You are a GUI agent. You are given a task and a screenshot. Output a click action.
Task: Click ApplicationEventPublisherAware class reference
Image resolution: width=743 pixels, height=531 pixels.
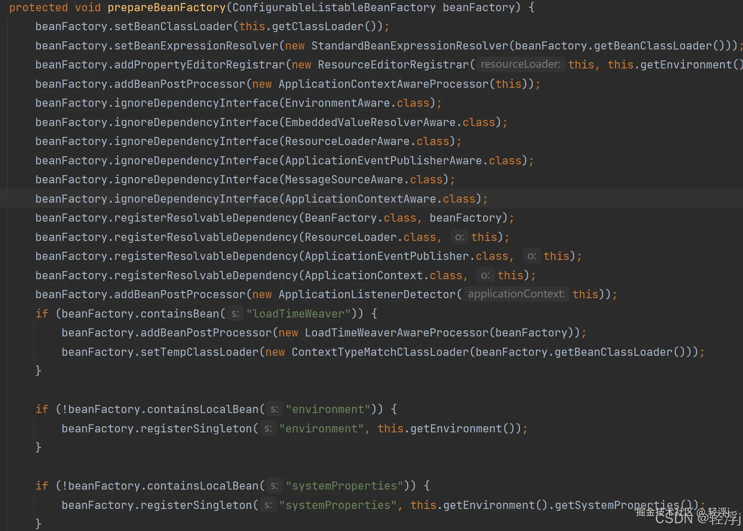pyautogui.click(x=383, y=160)
